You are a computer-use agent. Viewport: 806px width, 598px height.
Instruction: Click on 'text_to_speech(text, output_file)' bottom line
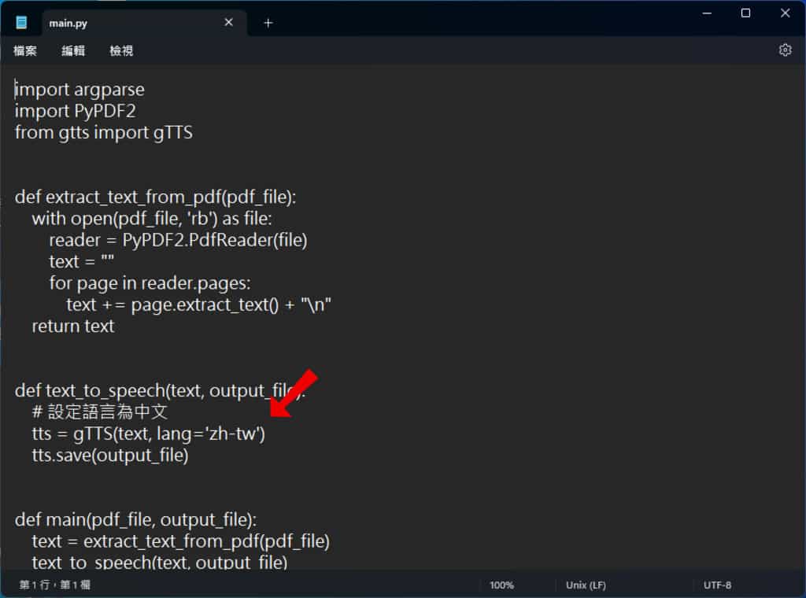coord(160,562)
